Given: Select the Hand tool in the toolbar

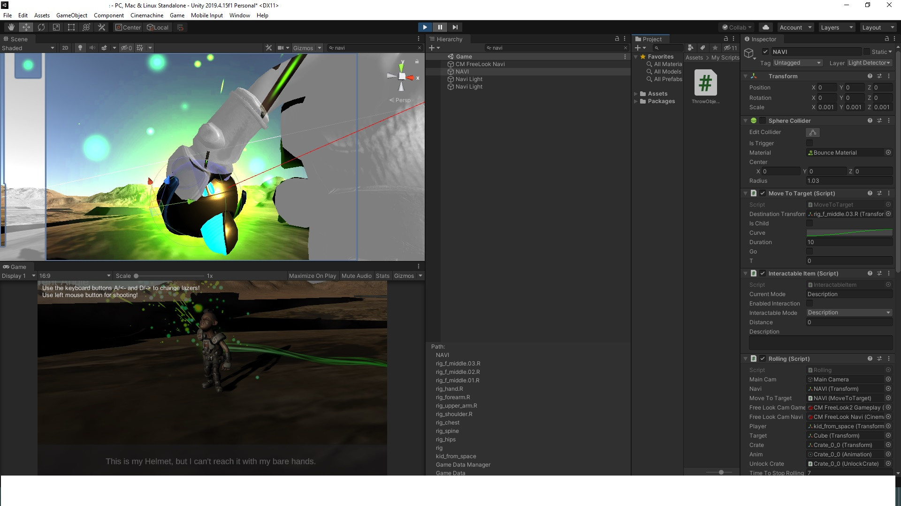Looking at the screenshot, I should pyautogui.click(x=11, y=27).
